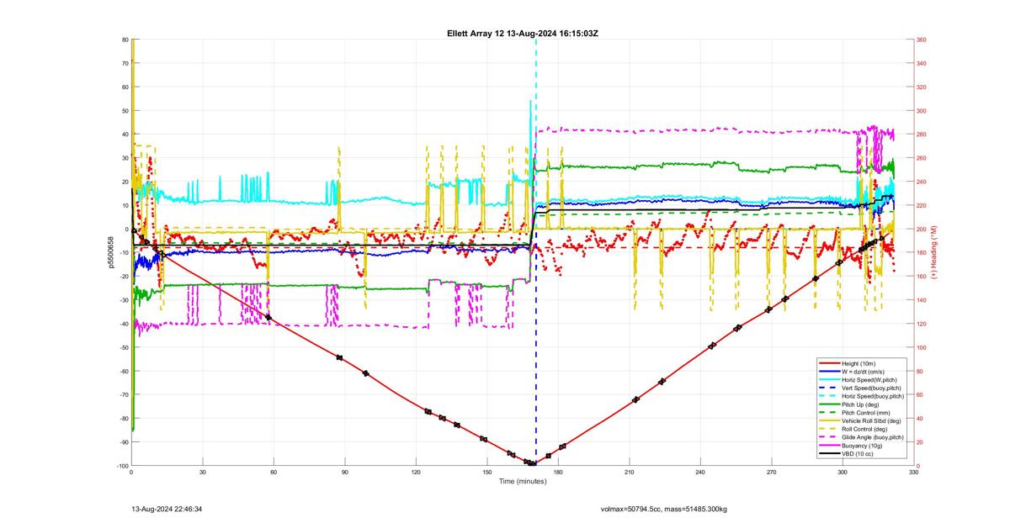The height and width of the screenshot is (523, 1010).
Task: Click the x-axis tick label '330'
Action: pyautogui.click(x=913, y=473)
